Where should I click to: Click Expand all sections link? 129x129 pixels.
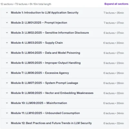(x=116, y=4)
